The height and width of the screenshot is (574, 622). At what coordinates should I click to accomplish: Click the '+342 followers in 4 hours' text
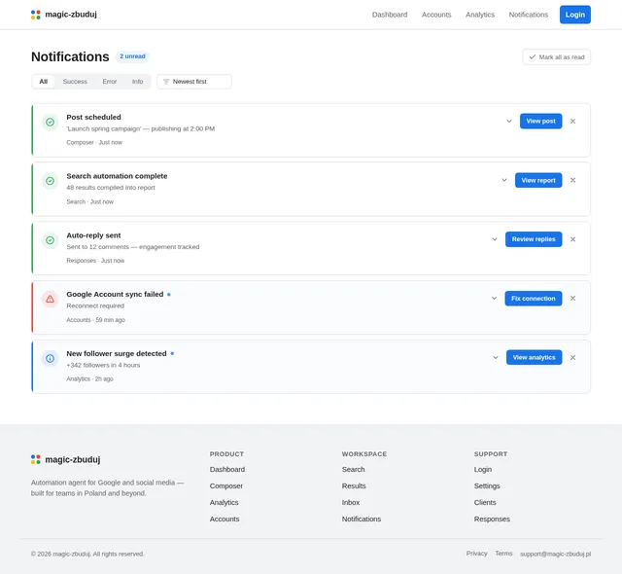point(103,365)
